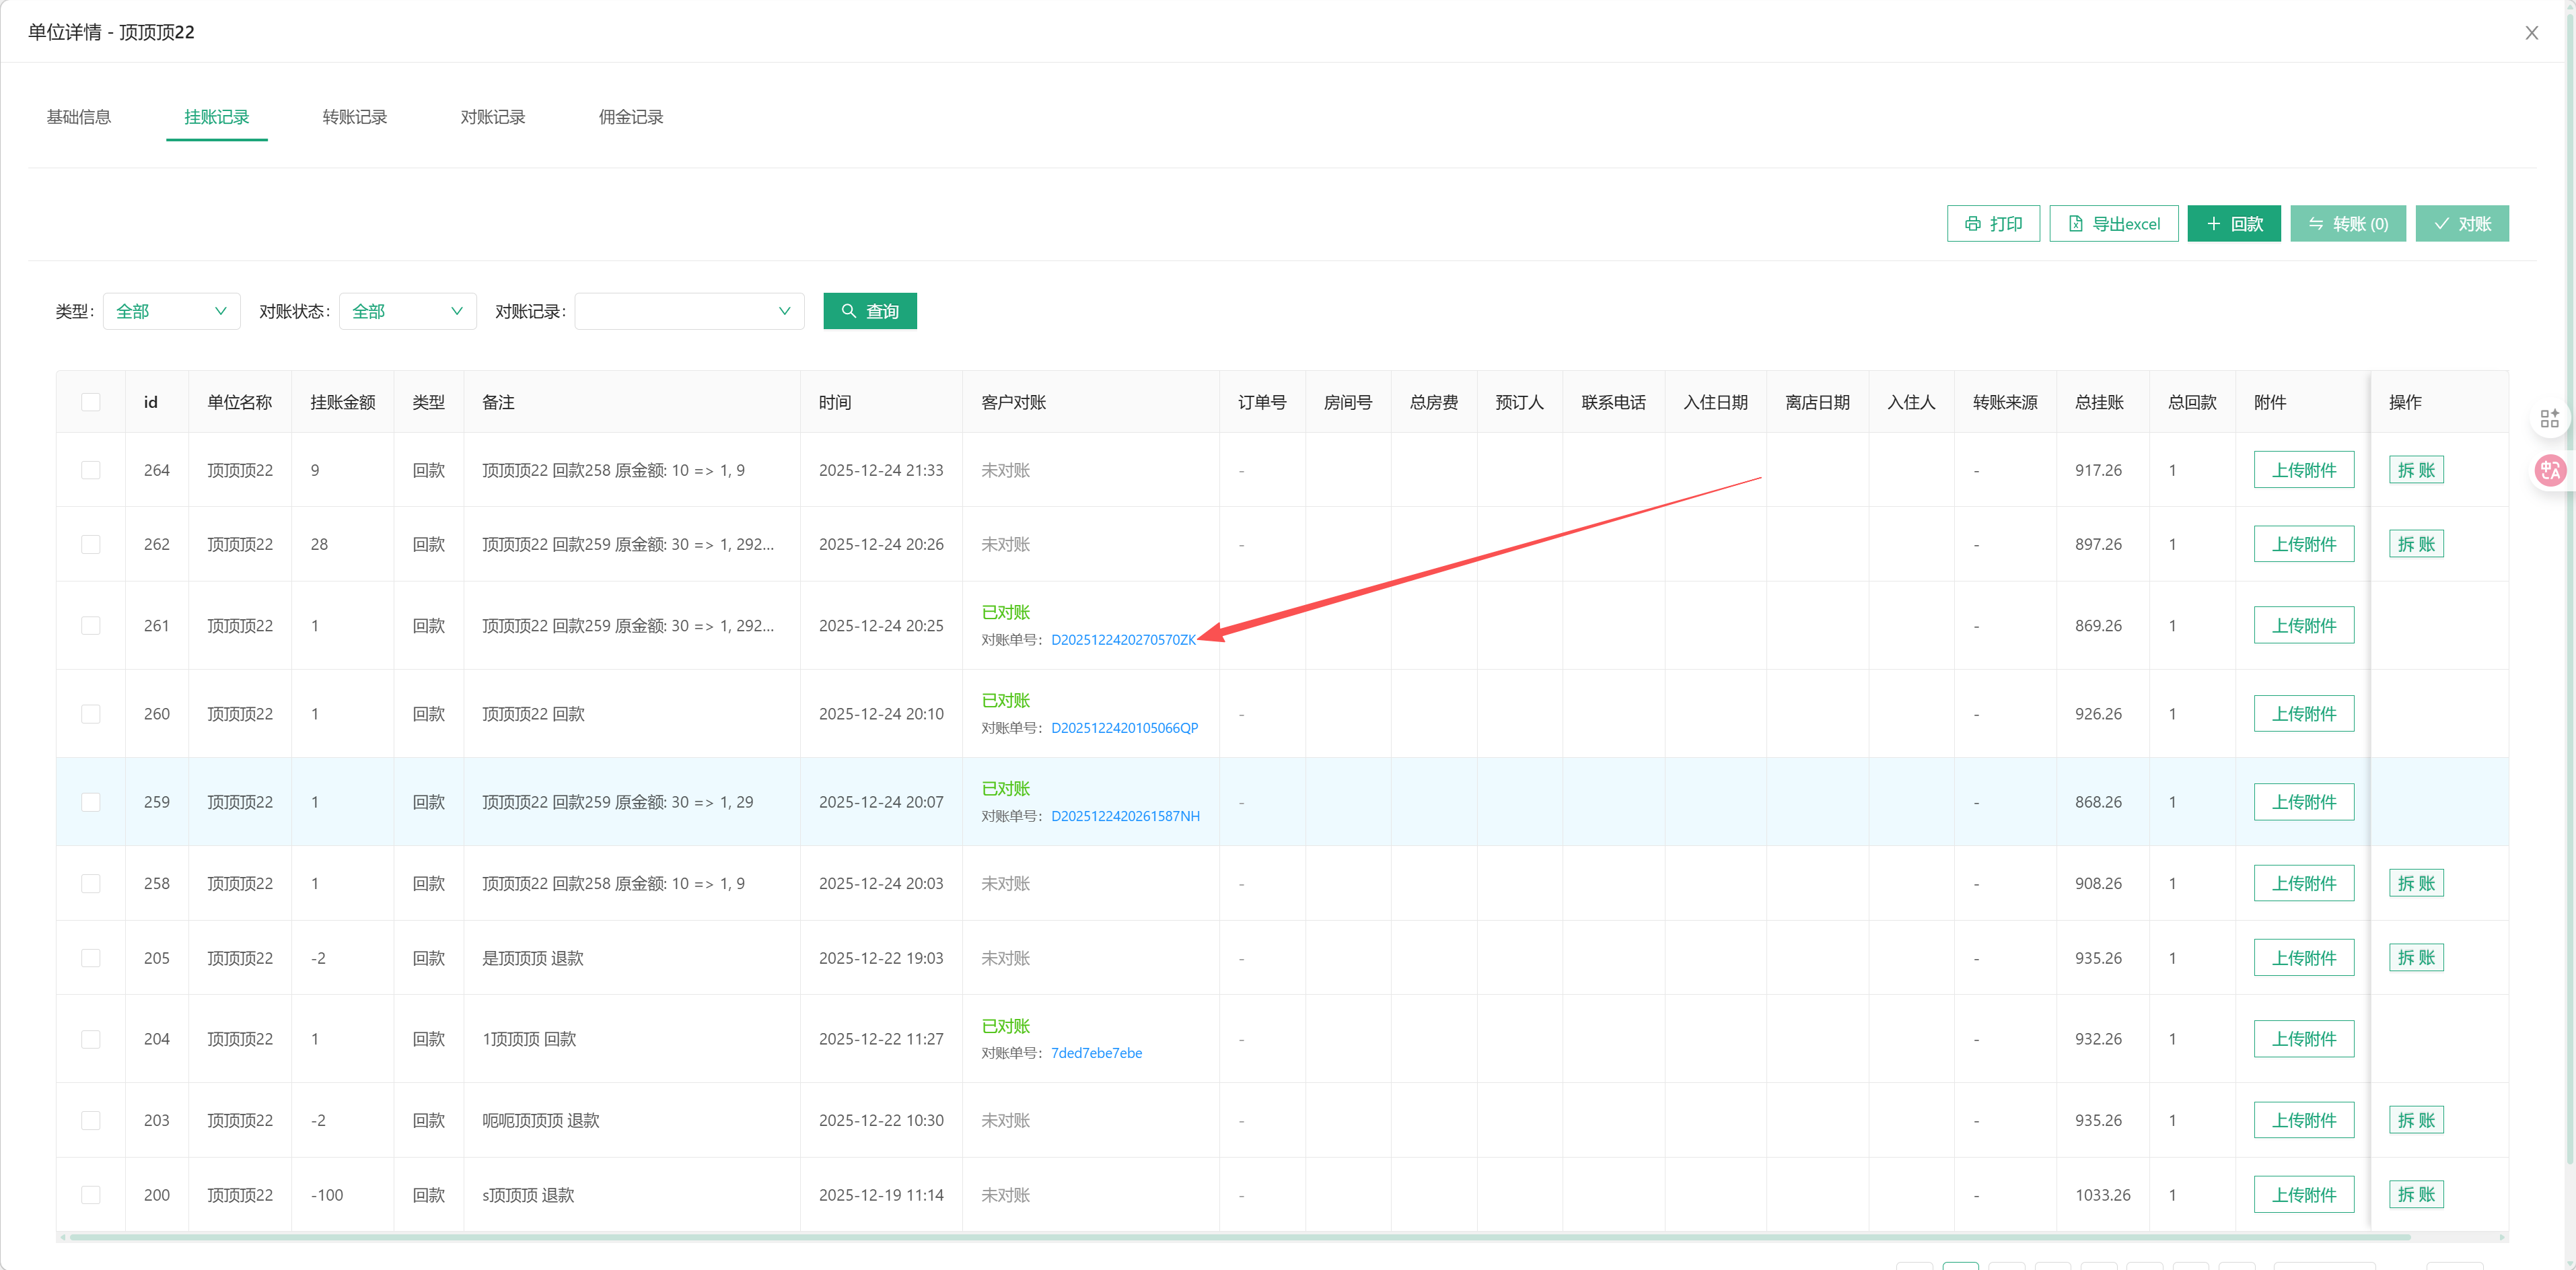
Task: Click the grid widget icon at right edge
Action: pyautogui.click(x=2549, y=418)
